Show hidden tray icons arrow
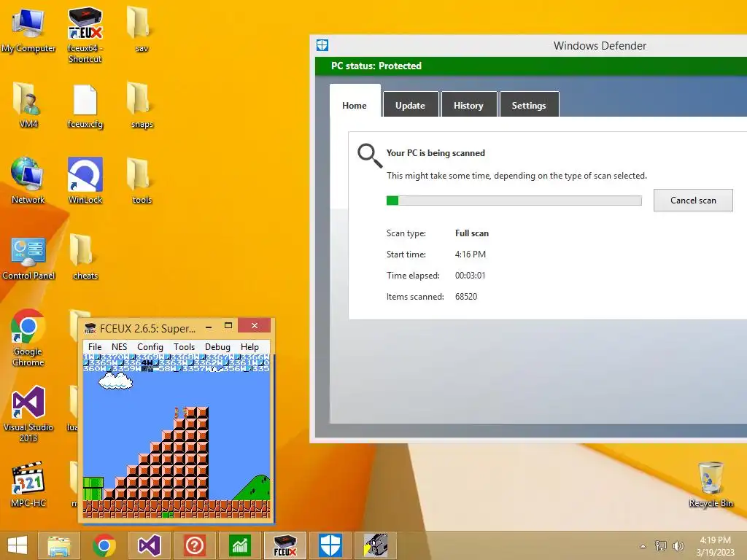This screenshot has height=560, width=747. (643, 546)
